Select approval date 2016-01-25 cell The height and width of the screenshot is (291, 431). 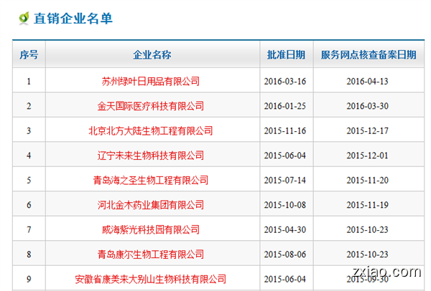coord(285,106)
